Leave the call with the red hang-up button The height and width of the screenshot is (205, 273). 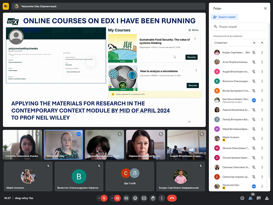[172, 198]
